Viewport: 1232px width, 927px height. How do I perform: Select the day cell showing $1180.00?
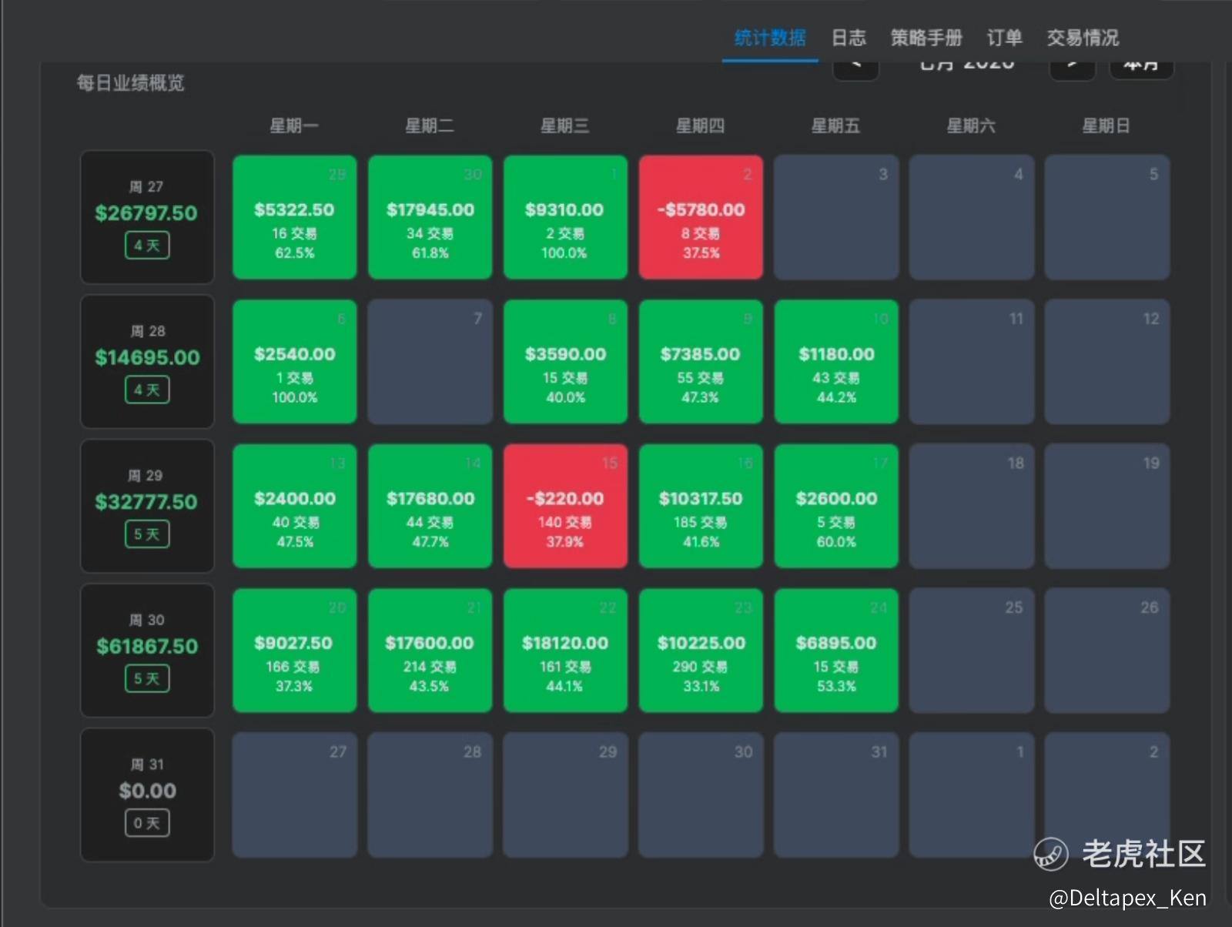[x=836, y=362]
